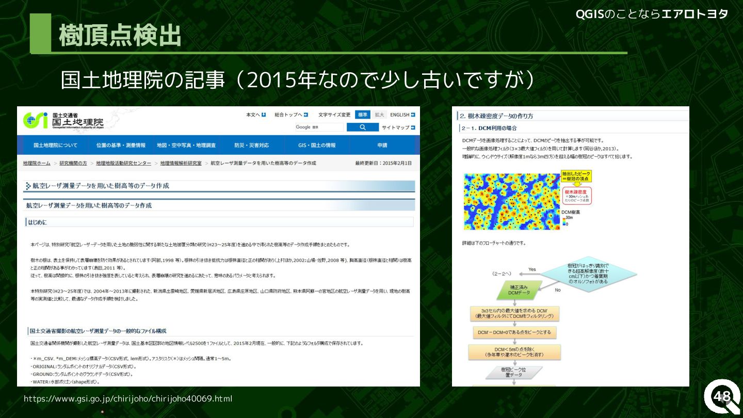Image resolution: width=743 pixels, height=418 pixels.
Task: Click the 抽出したピーク yellow callout box
Action: pyautogui.click(x=576, y=176)
